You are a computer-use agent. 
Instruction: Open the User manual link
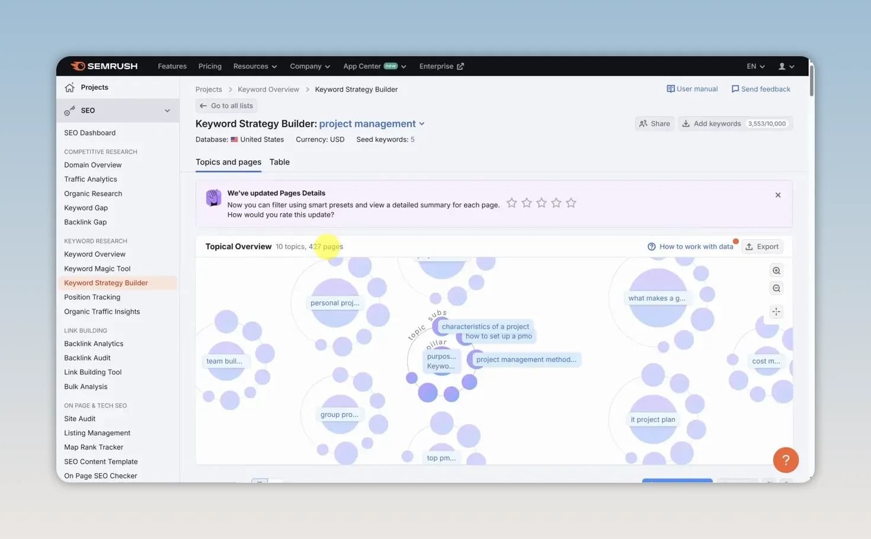point(692,89)
